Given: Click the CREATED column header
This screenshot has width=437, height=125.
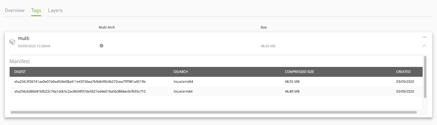Looking at the screenshot, I should [403, 72].
